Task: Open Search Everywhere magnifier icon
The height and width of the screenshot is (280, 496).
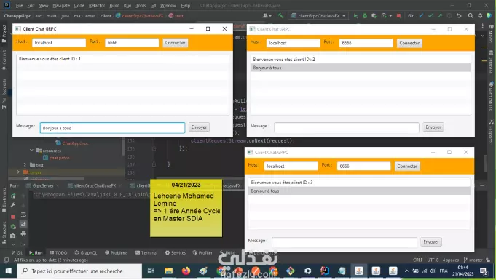Action: coord(471,16)
